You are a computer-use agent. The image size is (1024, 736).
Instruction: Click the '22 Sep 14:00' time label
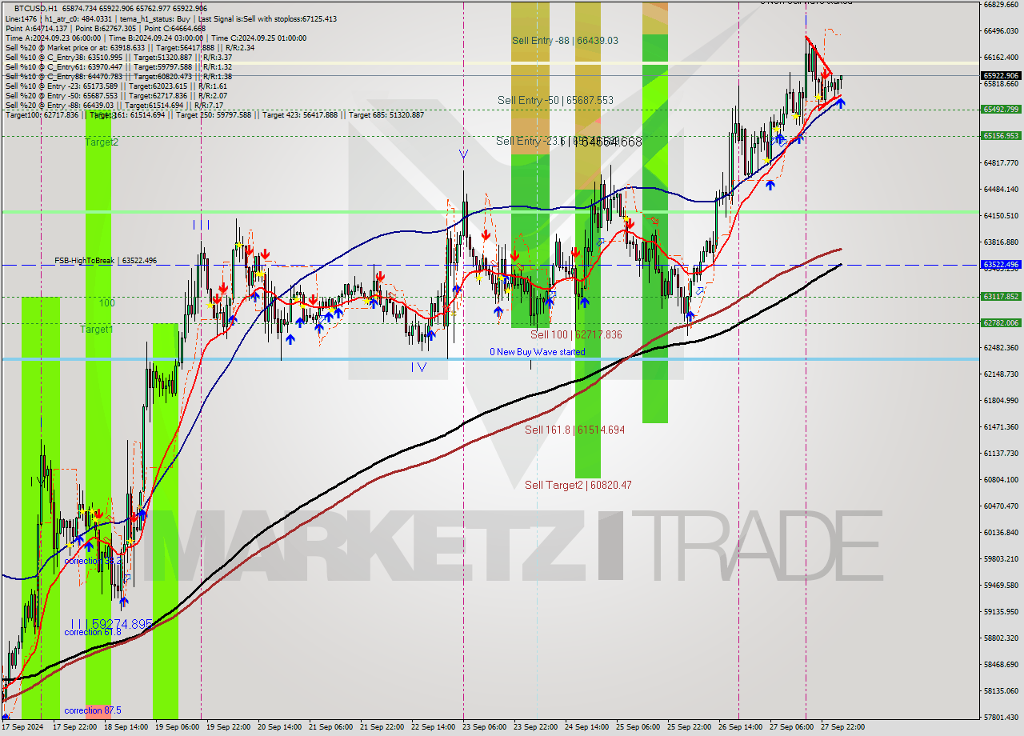(x=433, y=727)
